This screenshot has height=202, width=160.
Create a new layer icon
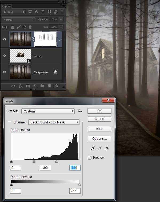(49, 86)
